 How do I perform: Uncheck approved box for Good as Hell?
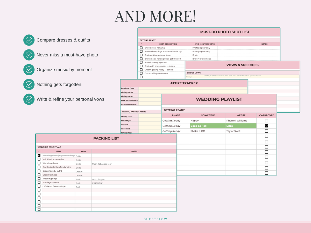(266, 126)
